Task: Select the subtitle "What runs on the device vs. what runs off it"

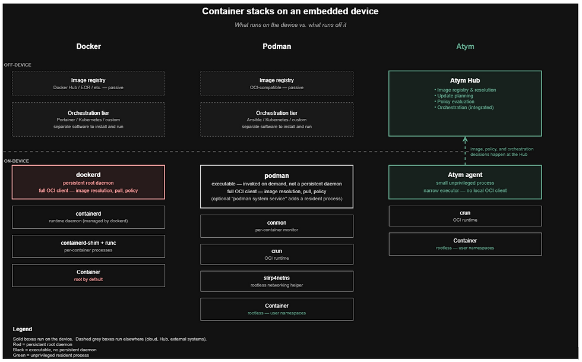Action: click(x=290, y=25)
